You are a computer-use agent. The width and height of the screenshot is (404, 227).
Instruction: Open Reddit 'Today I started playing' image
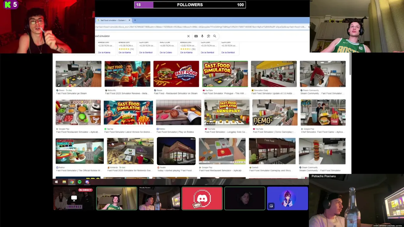[x=176, y=151]
